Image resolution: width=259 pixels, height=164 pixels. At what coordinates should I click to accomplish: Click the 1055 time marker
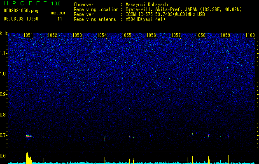click(x=126, y=35)
